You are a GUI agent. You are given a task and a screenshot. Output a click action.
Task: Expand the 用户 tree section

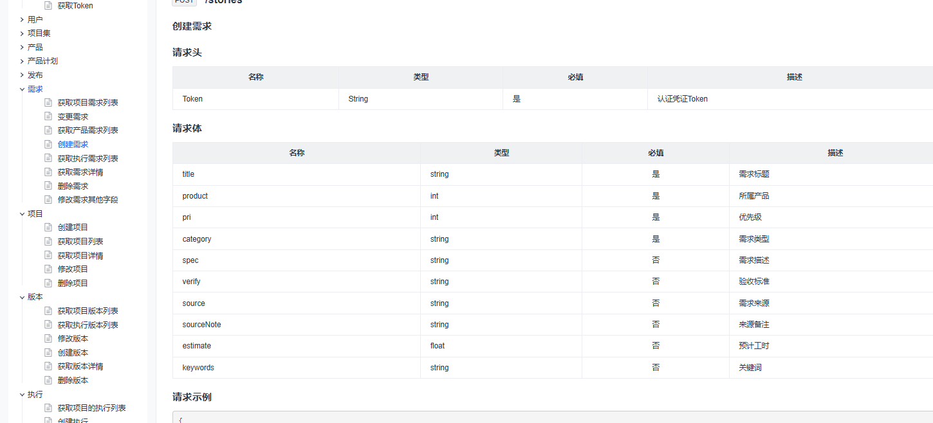(22, 19)
